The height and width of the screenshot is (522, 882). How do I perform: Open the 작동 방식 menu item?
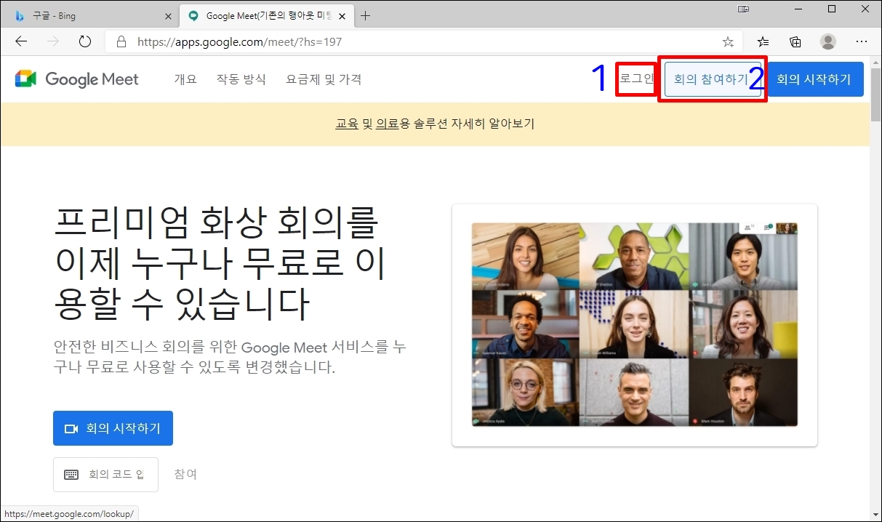tap(241, 79)
